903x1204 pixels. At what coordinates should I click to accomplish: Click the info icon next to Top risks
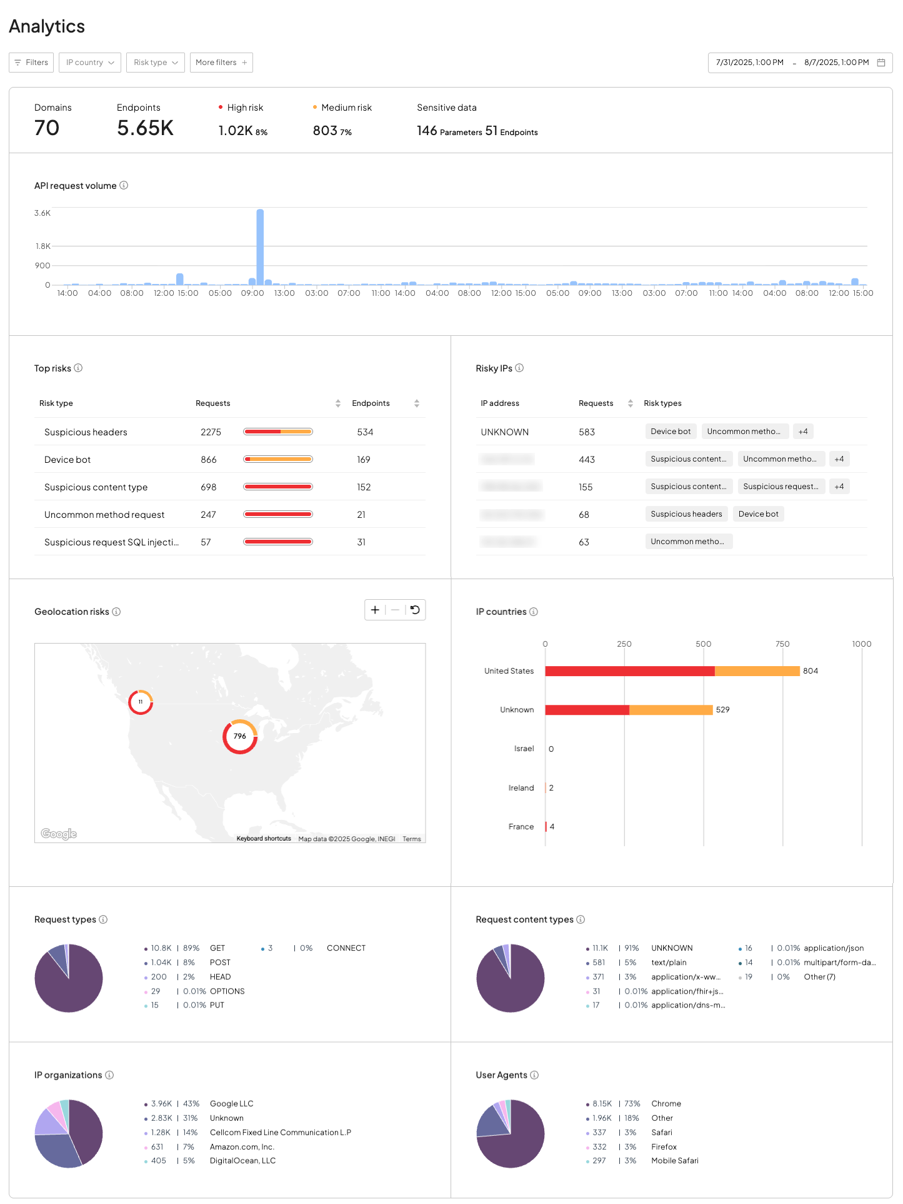78,368
